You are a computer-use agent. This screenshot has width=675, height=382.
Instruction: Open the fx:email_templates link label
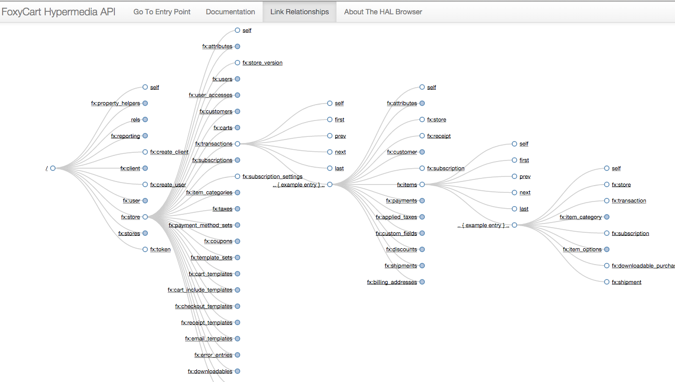(x=209, y=339)
